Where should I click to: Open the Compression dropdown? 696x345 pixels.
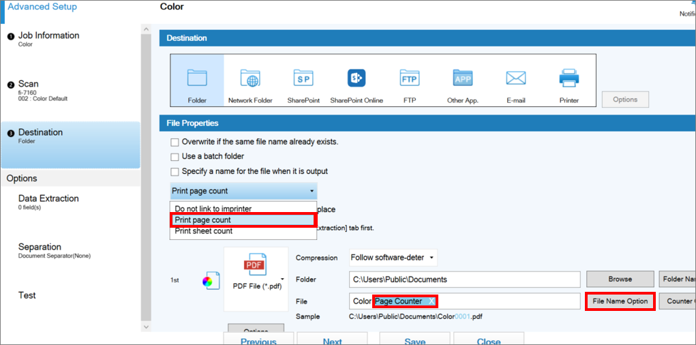[393, 258]
